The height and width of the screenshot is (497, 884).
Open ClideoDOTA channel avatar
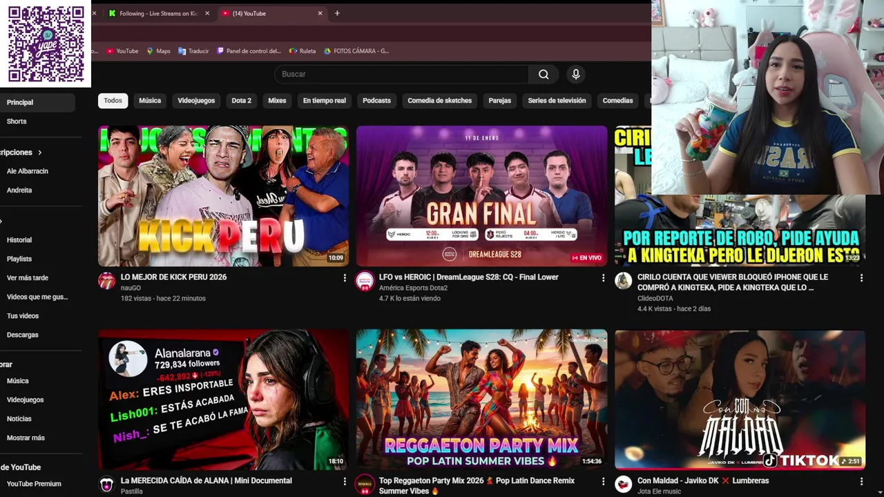click(x=624, y=280)
